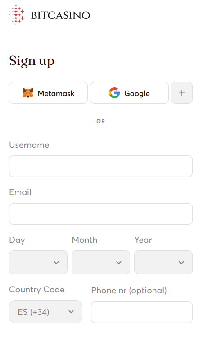
Task: Click the chevron arrow in Month selector
Action: 119,262
